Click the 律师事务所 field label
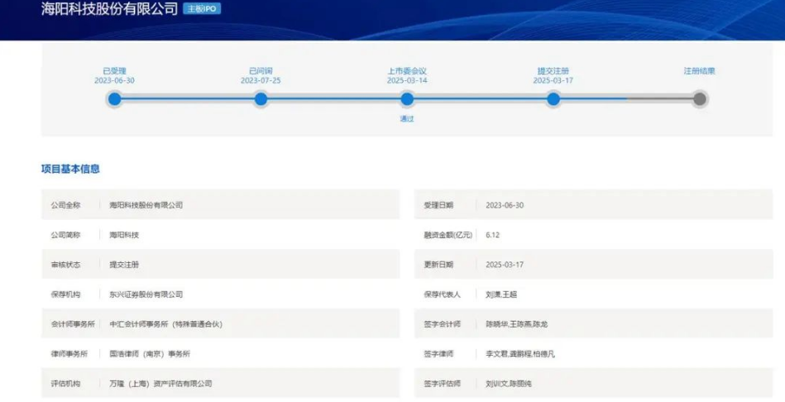The width and height of the screenshot is (785, 402). (69, 354)
